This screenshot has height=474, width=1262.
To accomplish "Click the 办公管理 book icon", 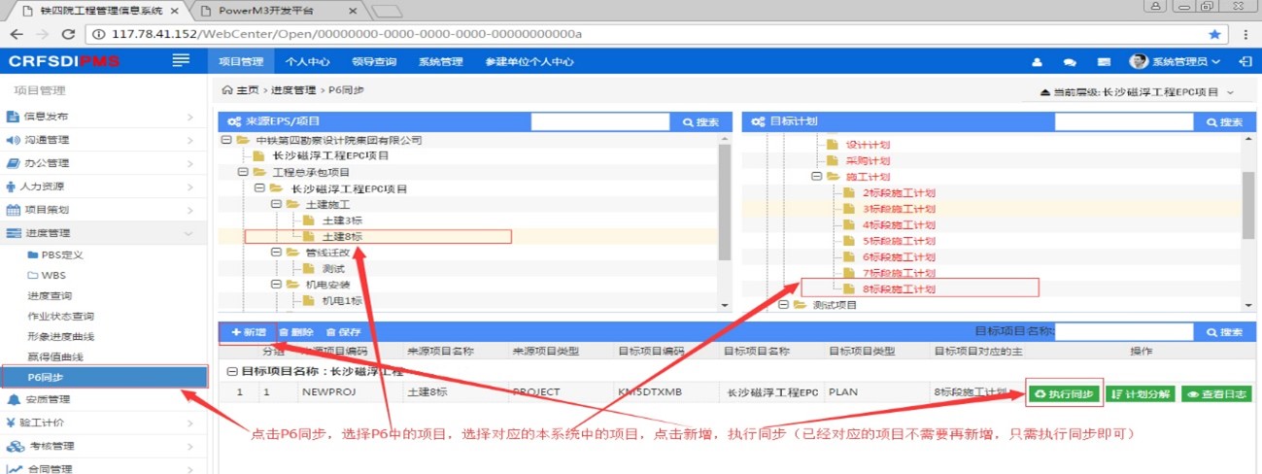I will coord(14,163).
